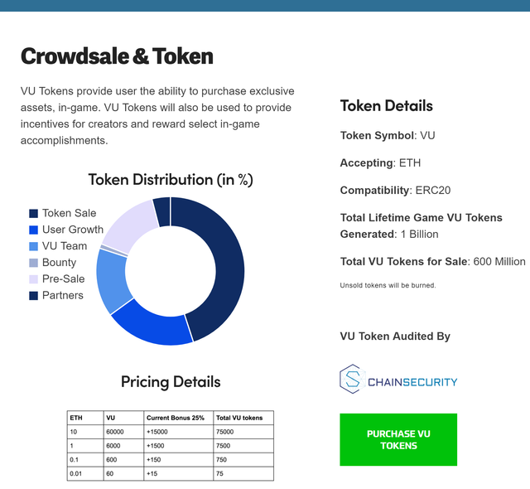The height and width of the screenshot is (489, 530).
Task: Select the Token Sale legend swatch
Action: click(33, 213)
